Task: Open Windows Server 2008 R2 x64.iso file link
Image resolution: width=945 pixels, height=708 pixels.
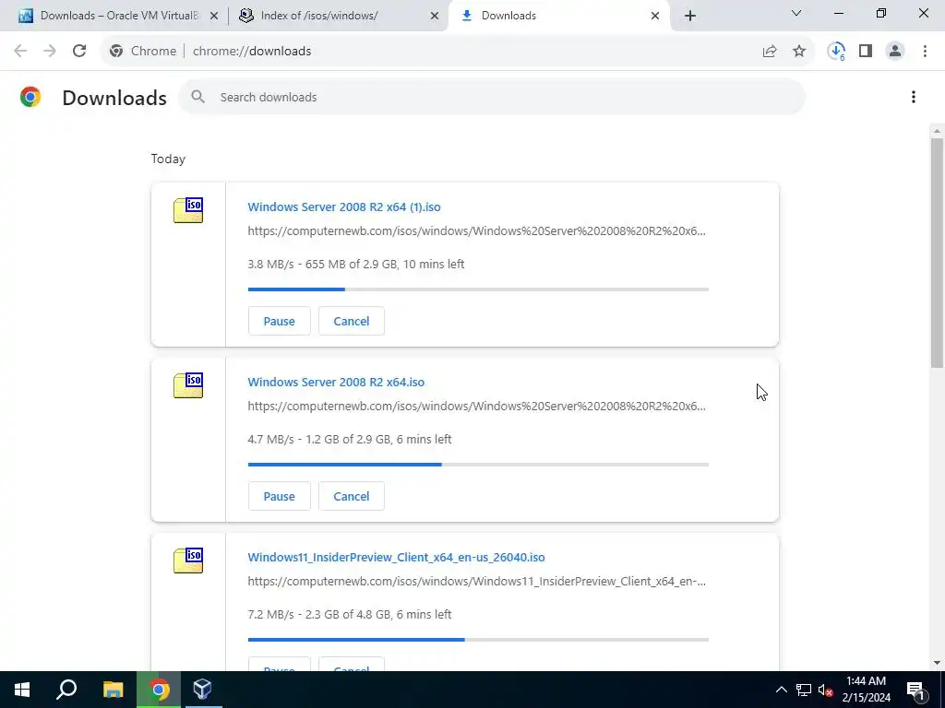Action: tap(336, 382)
